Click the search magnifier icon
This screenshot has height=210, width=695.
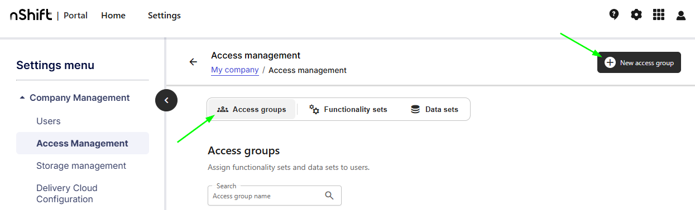tap(329, 196)
